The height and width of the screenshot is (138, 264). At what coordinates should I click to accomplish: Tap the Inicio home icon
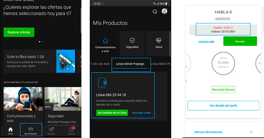click(10, 131)
